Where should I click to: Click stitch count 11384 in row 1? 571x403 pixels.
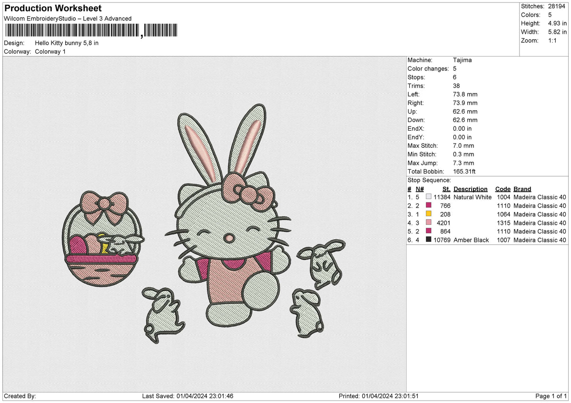coord(442,197)
